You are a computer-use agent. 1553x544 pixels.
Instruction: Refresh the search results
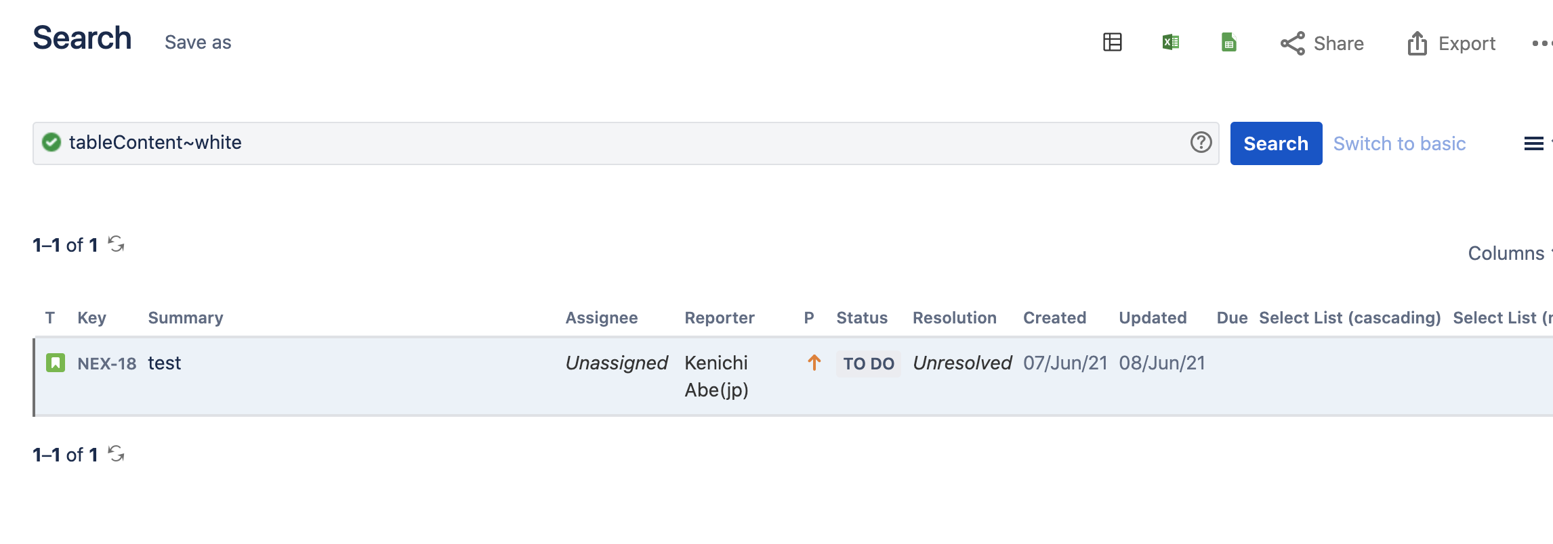point(117,244)
